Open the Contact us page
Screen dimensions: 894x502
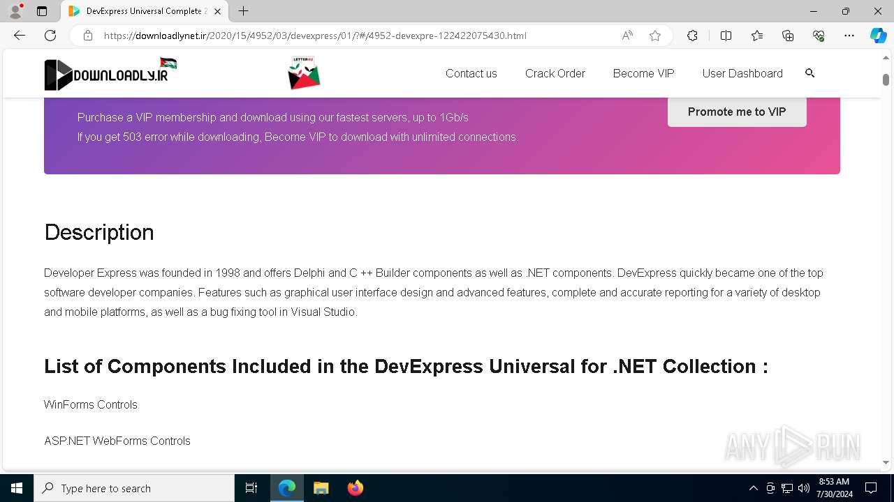coord(471,73)
